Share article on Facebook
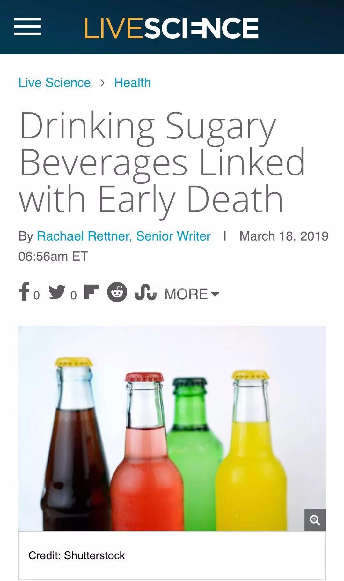344x581 pixels. click(24, 291)
